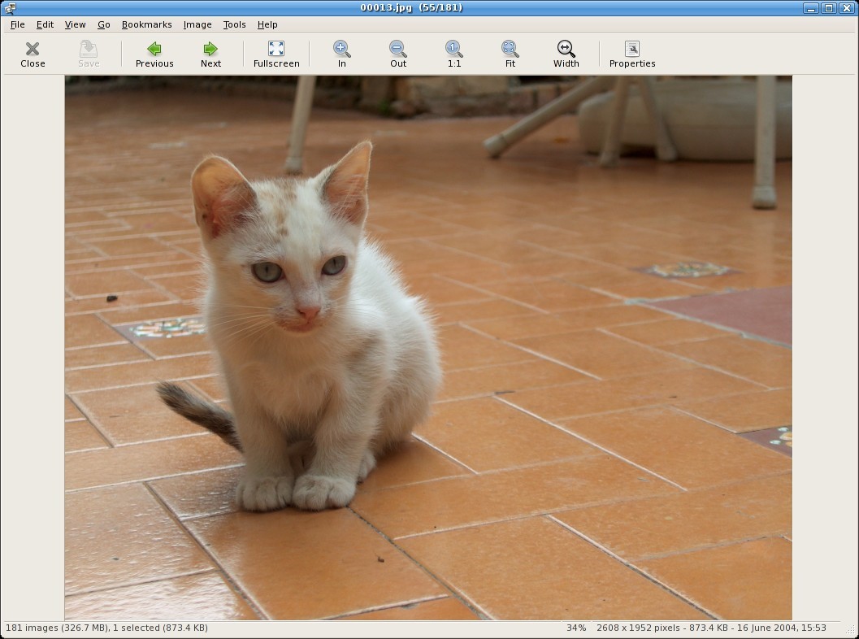Advance to the Next image
859x639 pixels.
coord(210,54)
